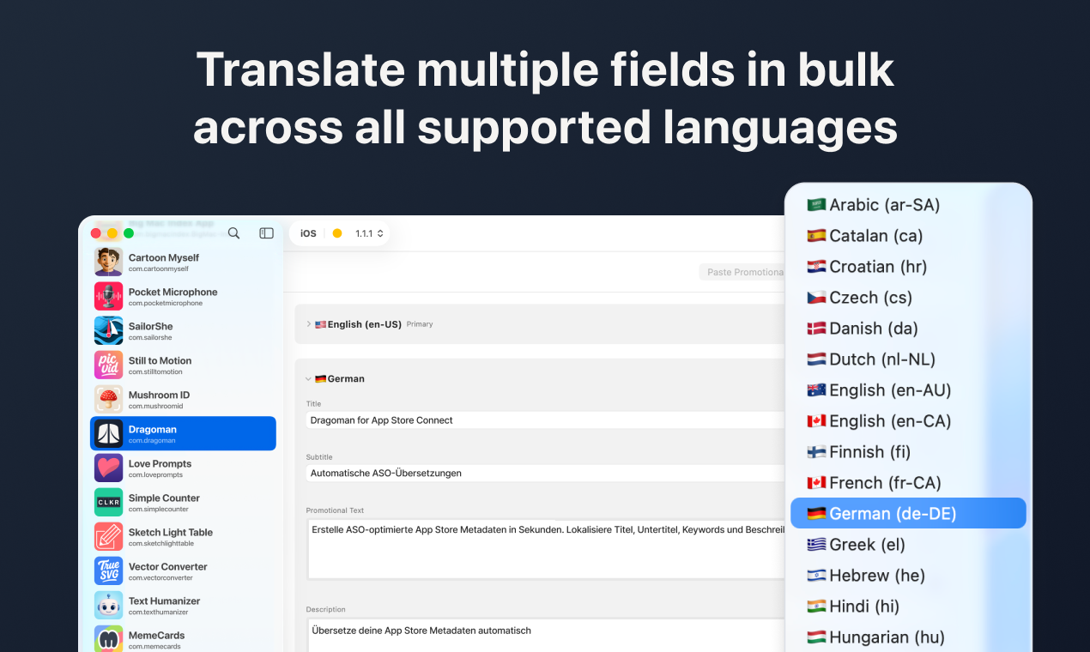Select the com.lovePrompts bundle ID text
1090x652 pixels.
(155, 474)
